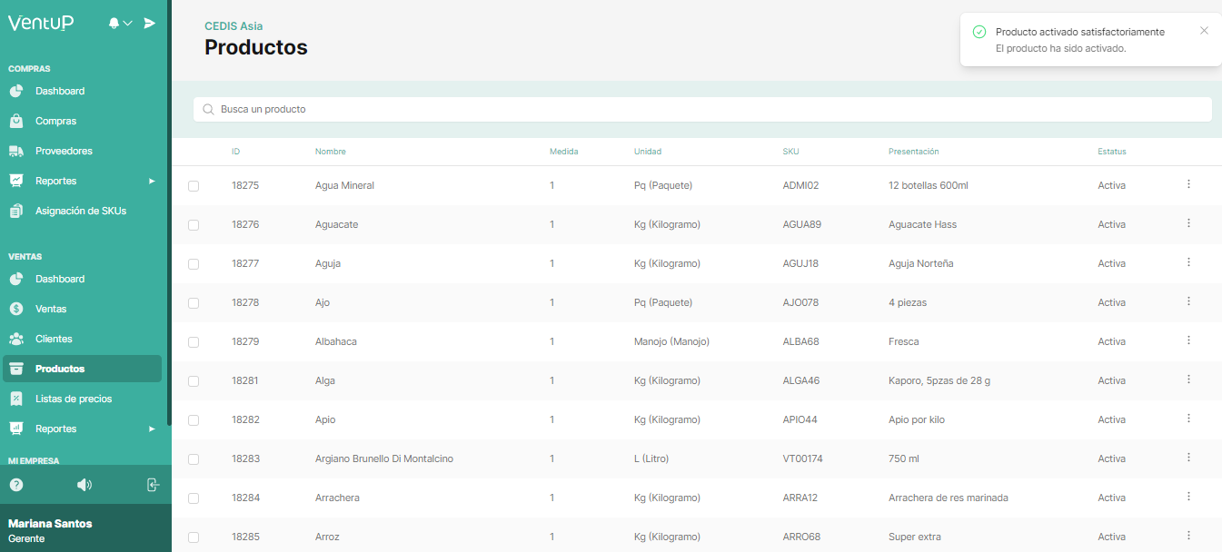Select the Aguacate checkbox
Image resolution: width=1222 pixels, height=552 pixels.
(194, 225)
